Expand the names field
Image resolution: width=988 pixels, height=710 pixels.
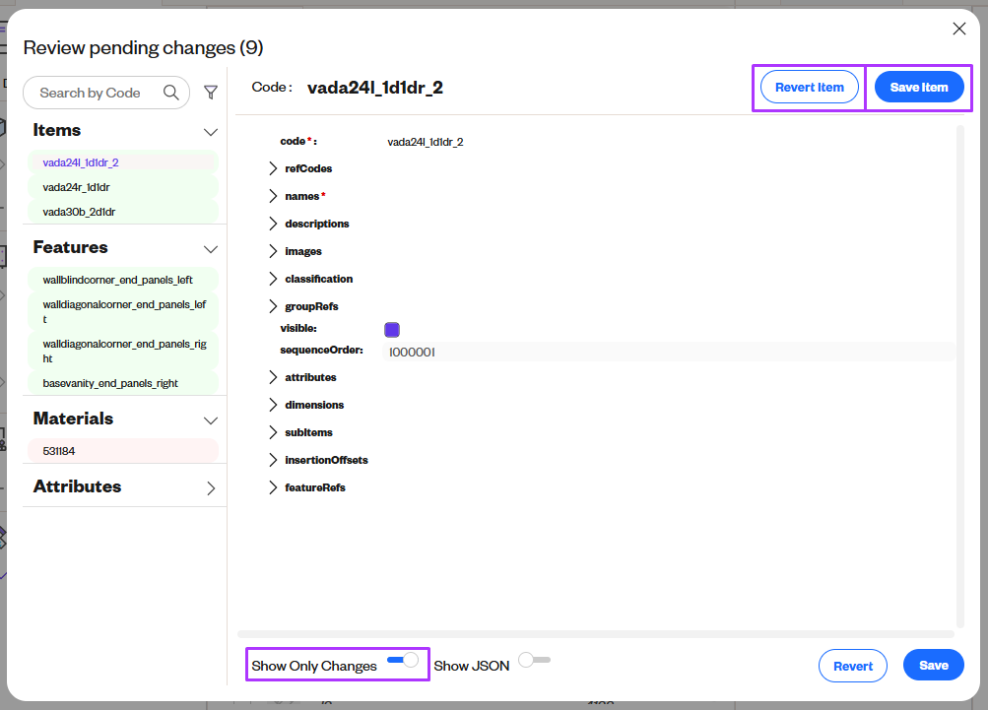click(273, 196)
